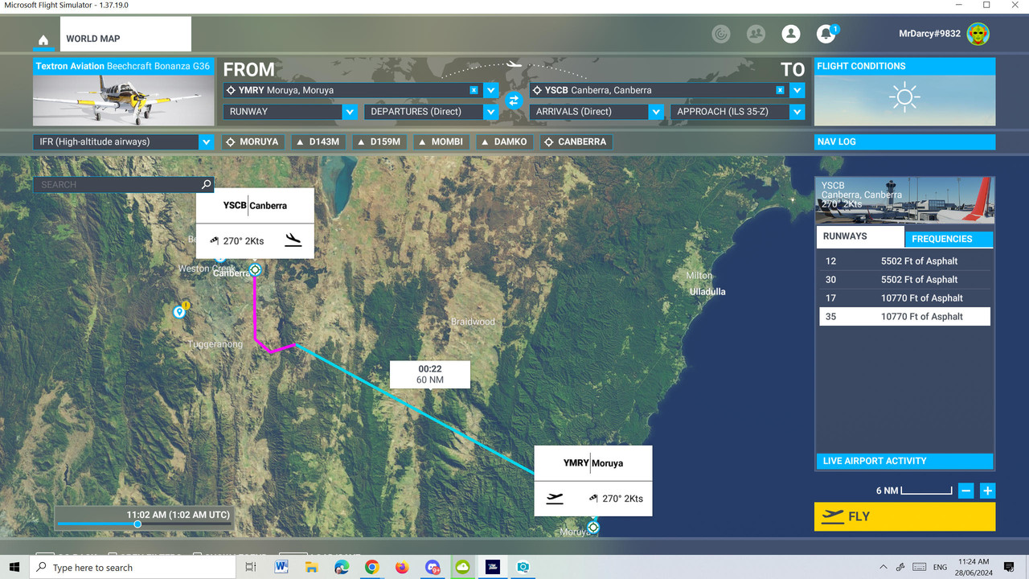Image resolution: width=1029 pixels, height=579 pixels.
Task: Select the D143M waypoint chip
Action: [x=318, y=142]
